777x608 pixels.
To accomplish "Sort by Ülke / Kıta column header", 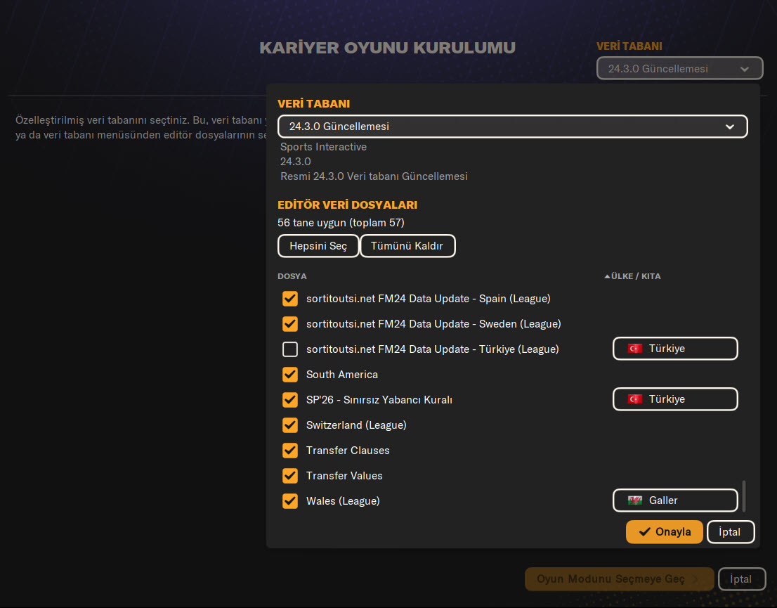I will tap(636, 276).
